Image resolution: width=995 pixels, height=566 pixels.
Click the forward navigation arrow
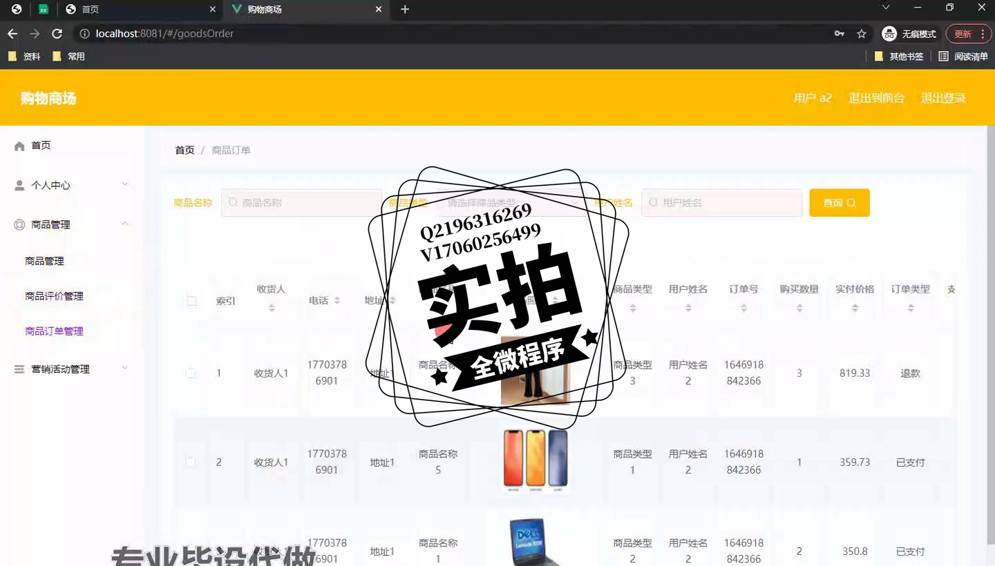click(35, 34)
